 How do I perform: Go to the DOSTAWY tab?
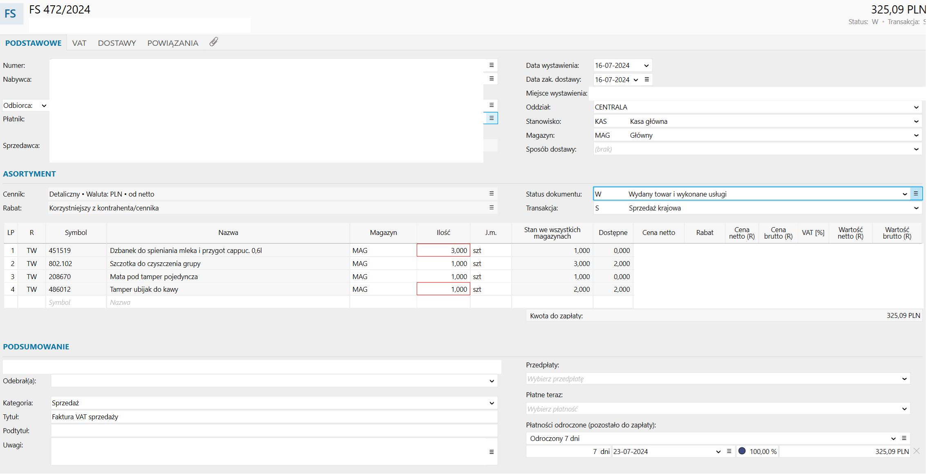[x=117, y=43]
